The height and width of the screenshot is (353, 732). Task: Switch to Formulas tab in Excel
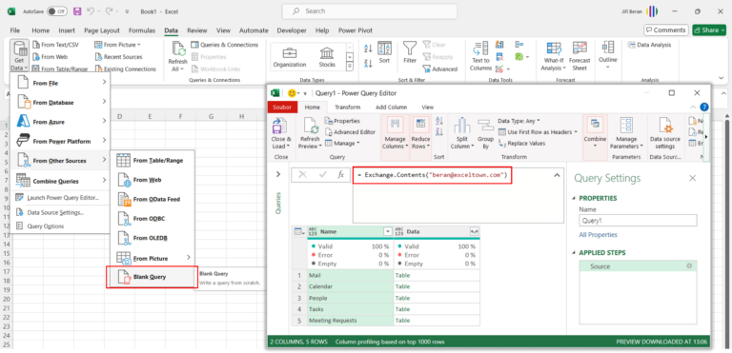142,30
